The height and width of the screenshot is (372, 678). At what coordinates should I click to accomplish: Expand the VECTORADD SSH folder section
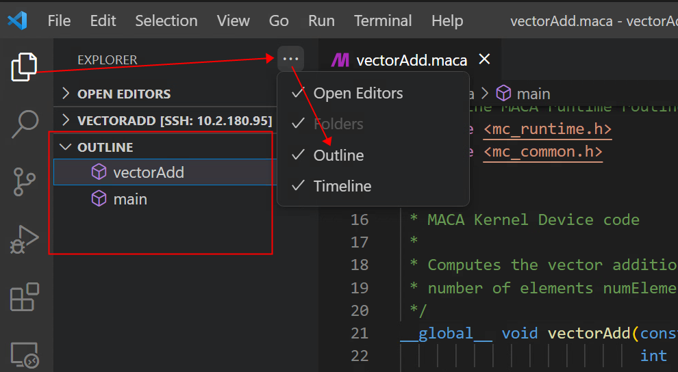pos(174,121)
